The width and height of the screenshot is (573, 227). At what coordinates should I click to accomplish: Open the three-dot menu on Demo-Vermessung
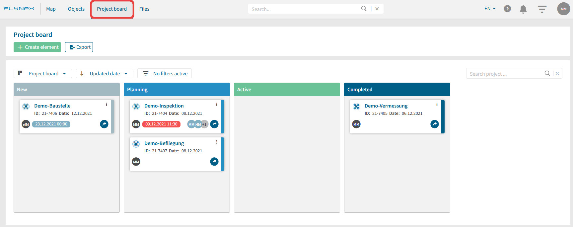pos(437,105)
